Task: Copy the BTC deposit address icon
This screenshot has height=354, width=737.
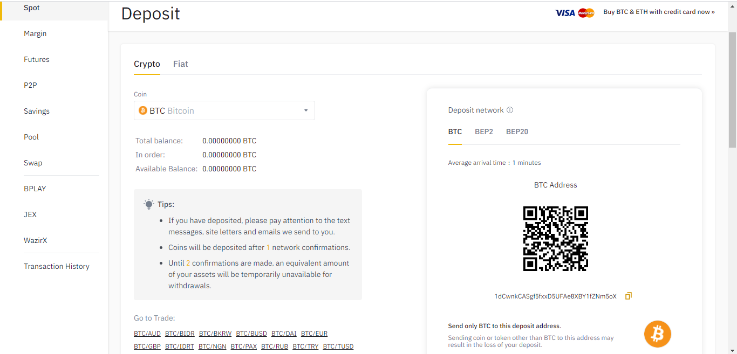Action: [x=628, y=296]
